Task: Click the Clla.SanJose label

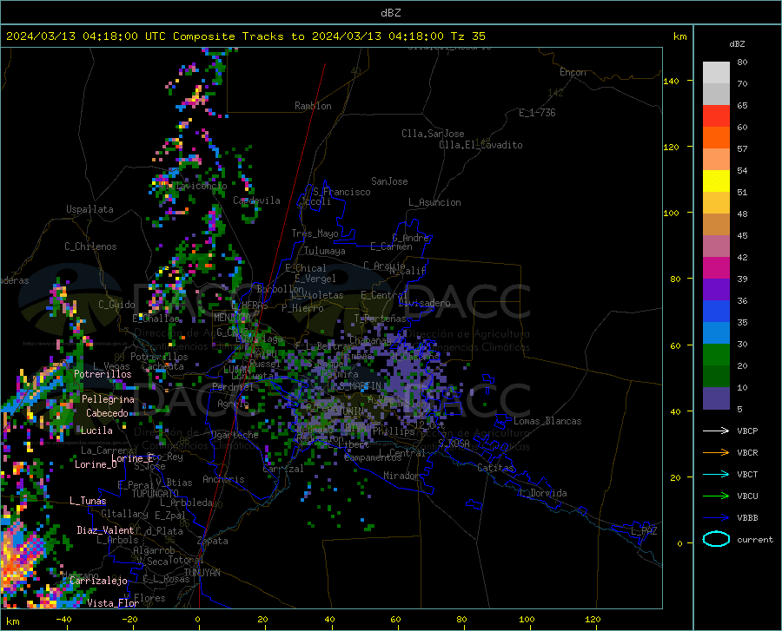Action: pos(433,134)
